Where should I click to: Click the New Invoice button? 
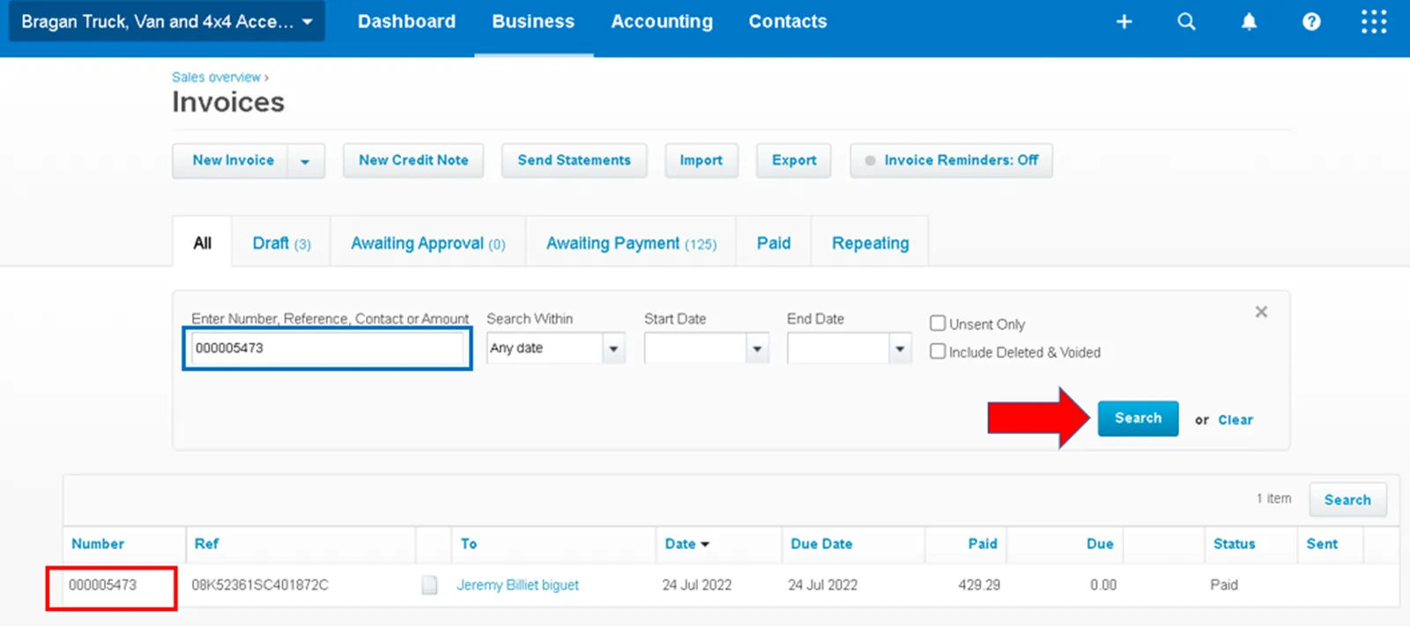233,160
